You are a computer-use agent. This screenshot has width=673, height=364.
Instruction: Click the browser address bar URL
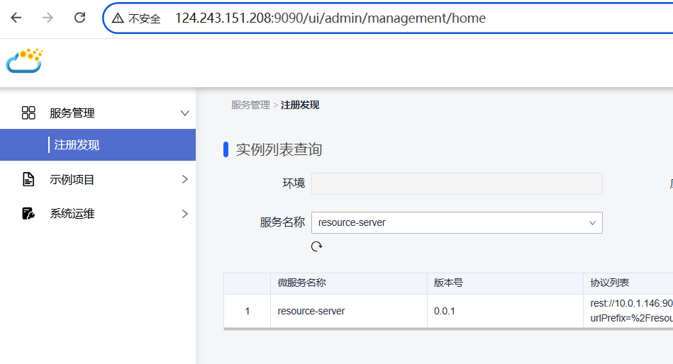pos(330,18)
